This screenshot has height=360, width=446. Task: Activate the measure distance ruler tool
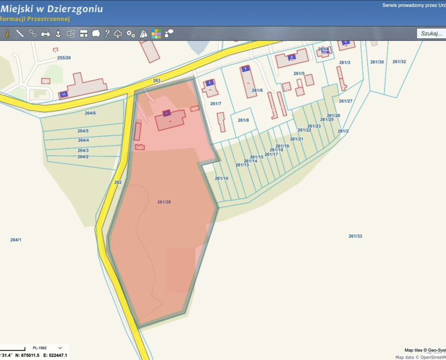pyautogui.click(x=20, y=33)
